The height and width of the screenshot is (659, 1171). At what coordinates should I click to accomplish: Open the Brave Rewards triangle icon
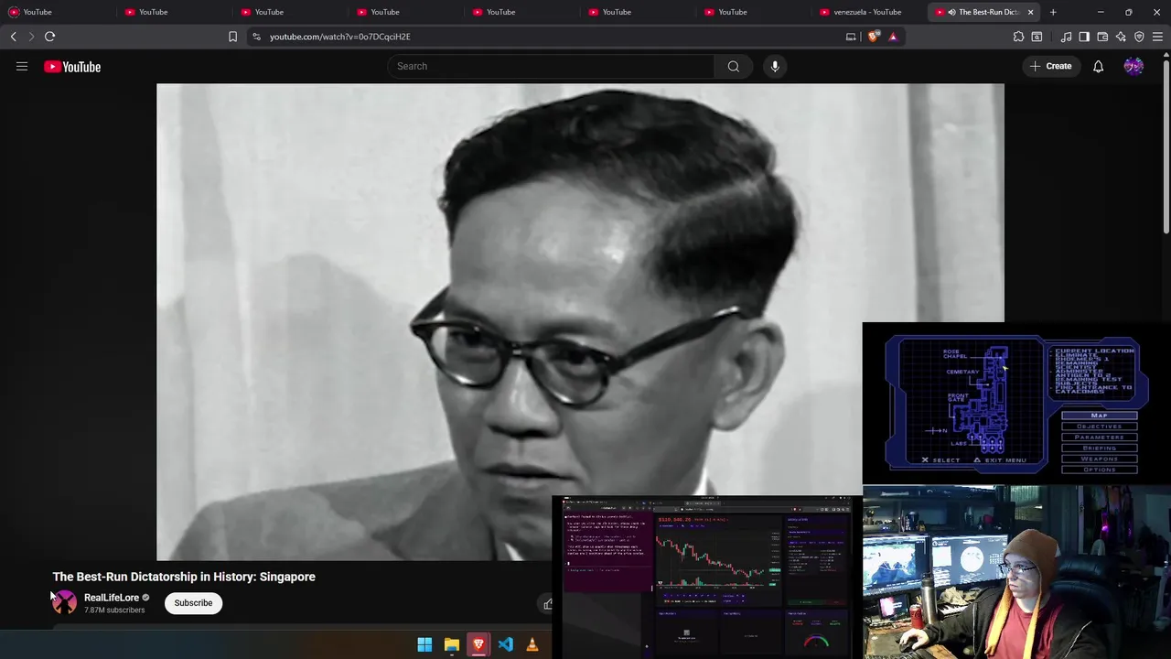coord(893,37)
